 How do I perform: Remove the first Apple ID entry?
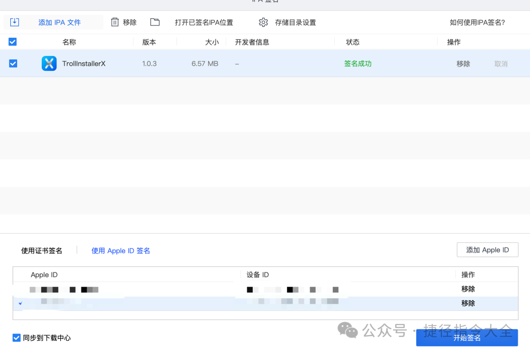[x=468, y=289]
